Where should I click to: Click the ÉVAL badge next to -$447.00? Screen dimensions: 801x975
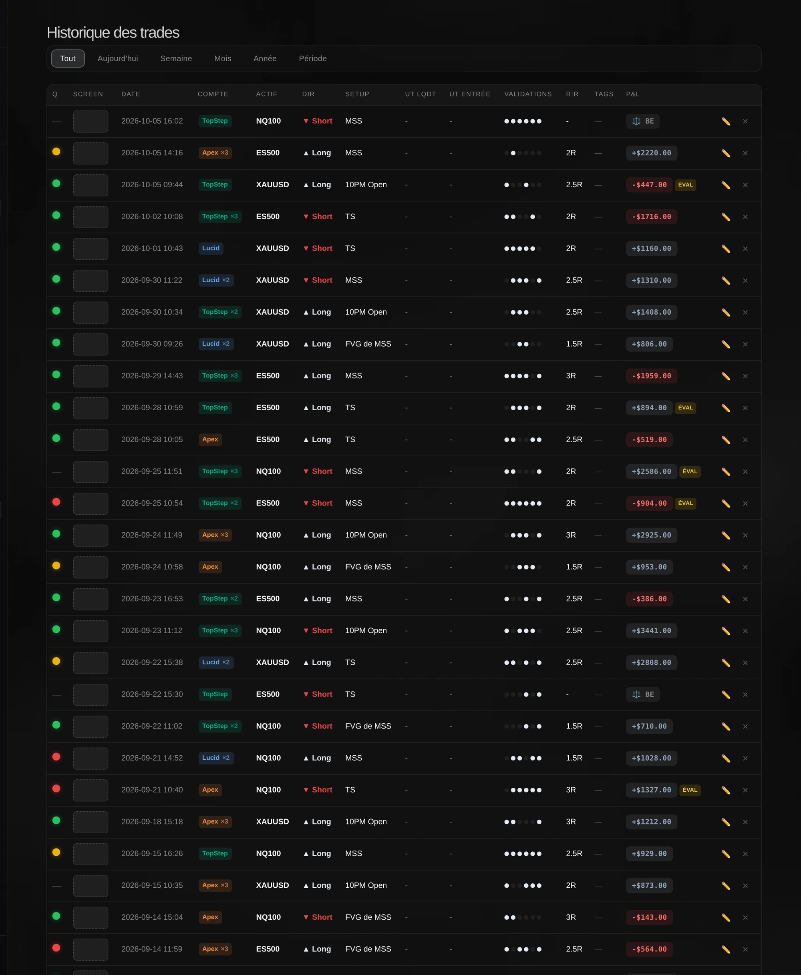tap(685, 185)
